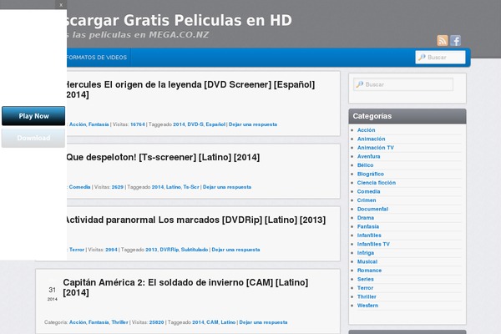Close the ad overlay with X
The width and height of the screenshot is (501, 334).
61,5
